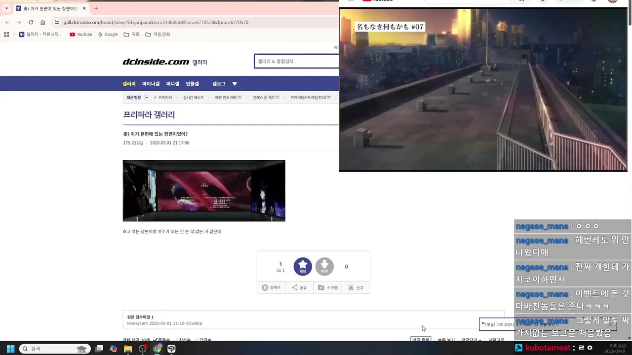The image size is (632, 355).
Task: Click the taskbar 검색 search box
Action: pyautogui.click(x=55, y=349)
